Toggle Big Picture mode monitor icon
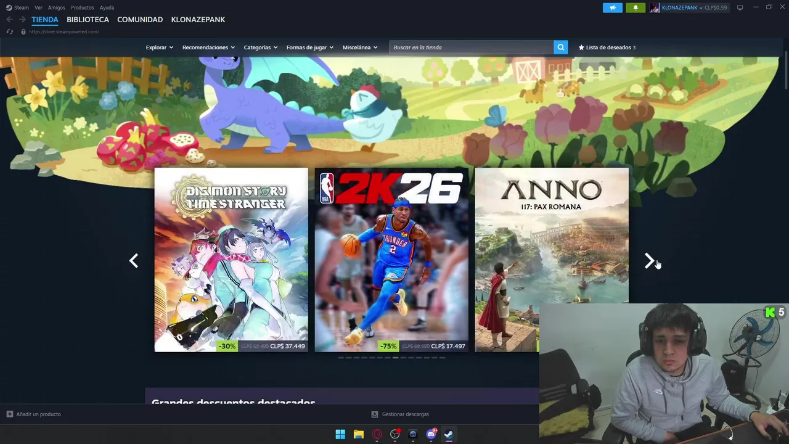 [x=740, y=7]
